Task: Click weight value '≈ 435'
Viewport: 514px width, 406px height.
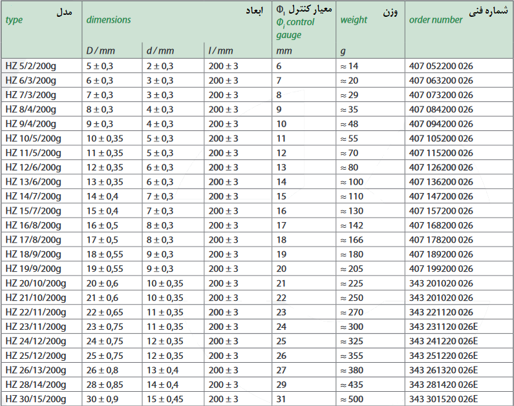Action: (x=352, y=385)
